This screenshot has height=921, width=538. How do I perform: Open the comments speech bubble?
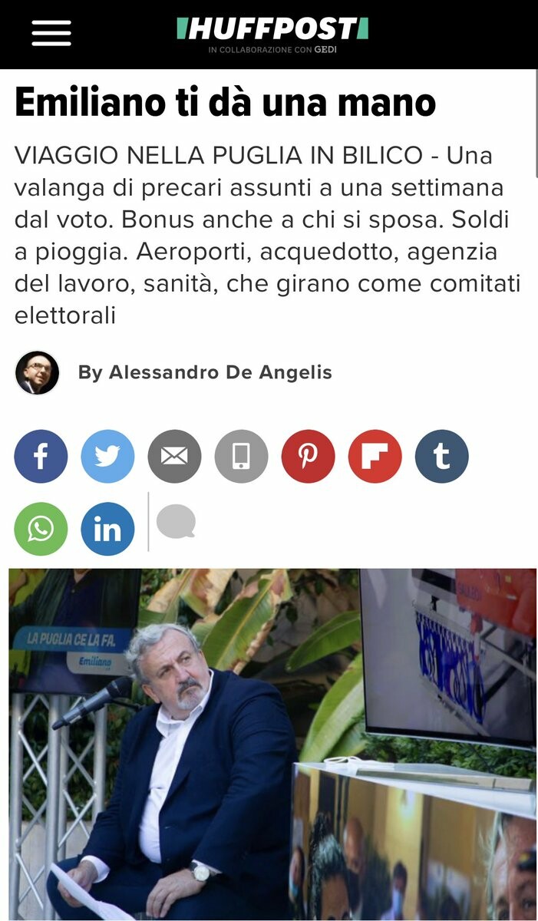(x=176, y=524)
